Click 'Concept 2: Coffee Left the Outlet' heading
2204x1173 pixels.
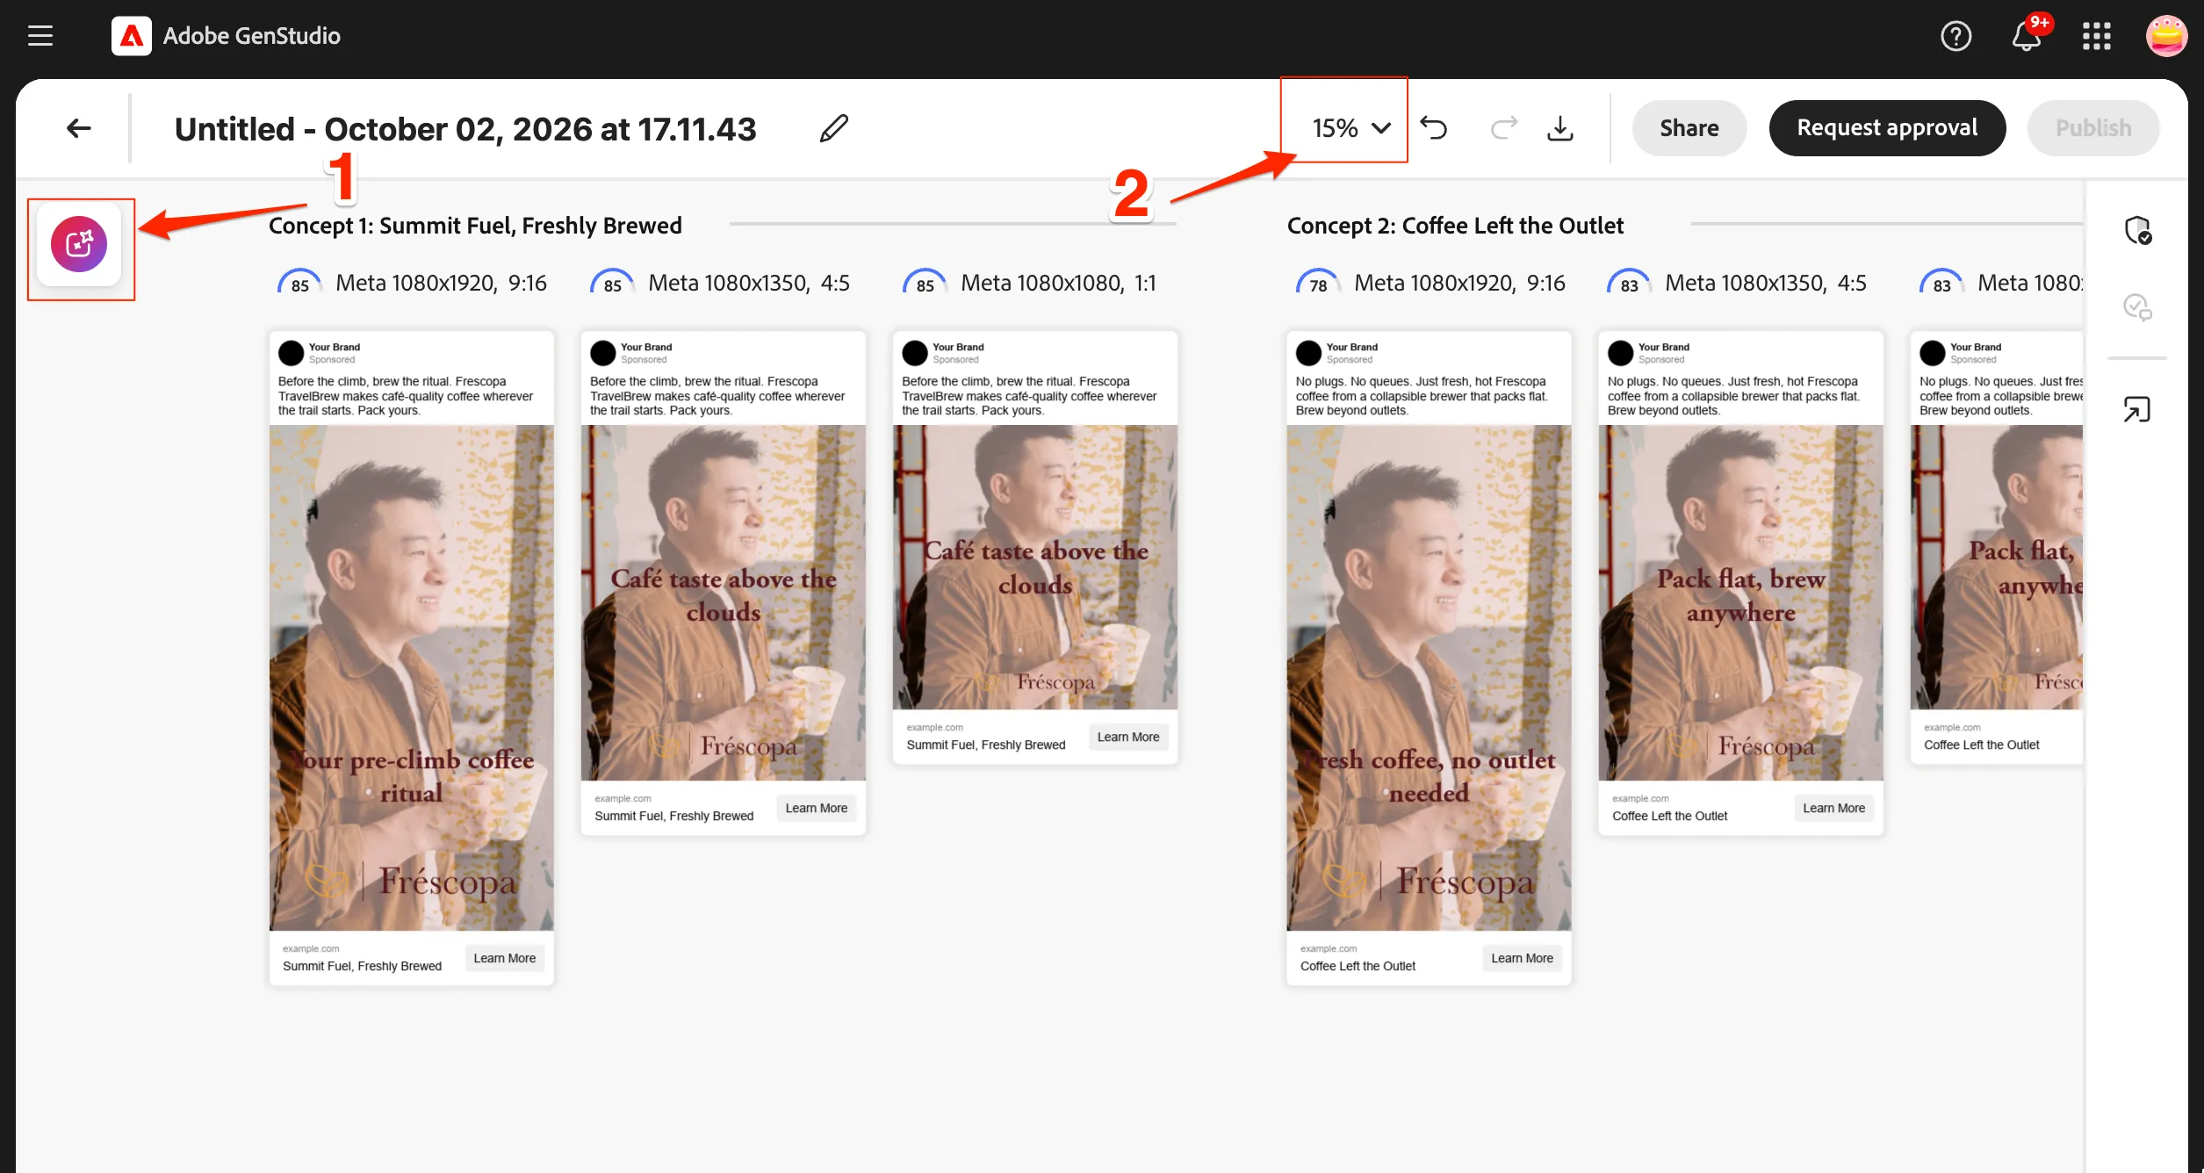click(1455, 226)
